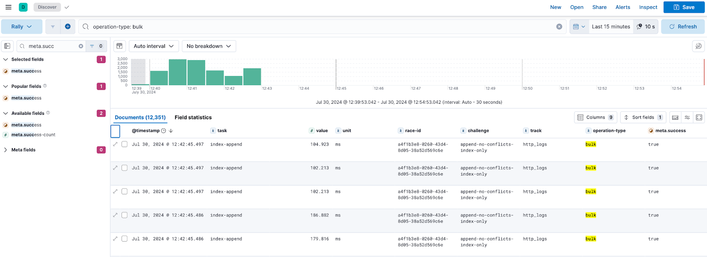Open the calendar quick date menu
707x257 pixels.
point(579,26)
